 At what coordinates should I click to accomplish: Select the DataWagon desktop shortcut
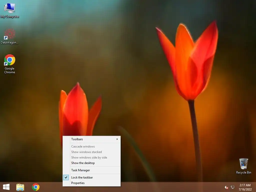[10, 36]
